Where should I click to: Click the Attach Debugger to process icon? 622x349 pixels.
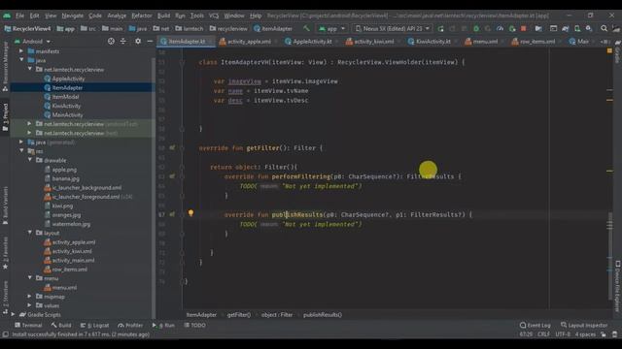[x=512, y=28]
